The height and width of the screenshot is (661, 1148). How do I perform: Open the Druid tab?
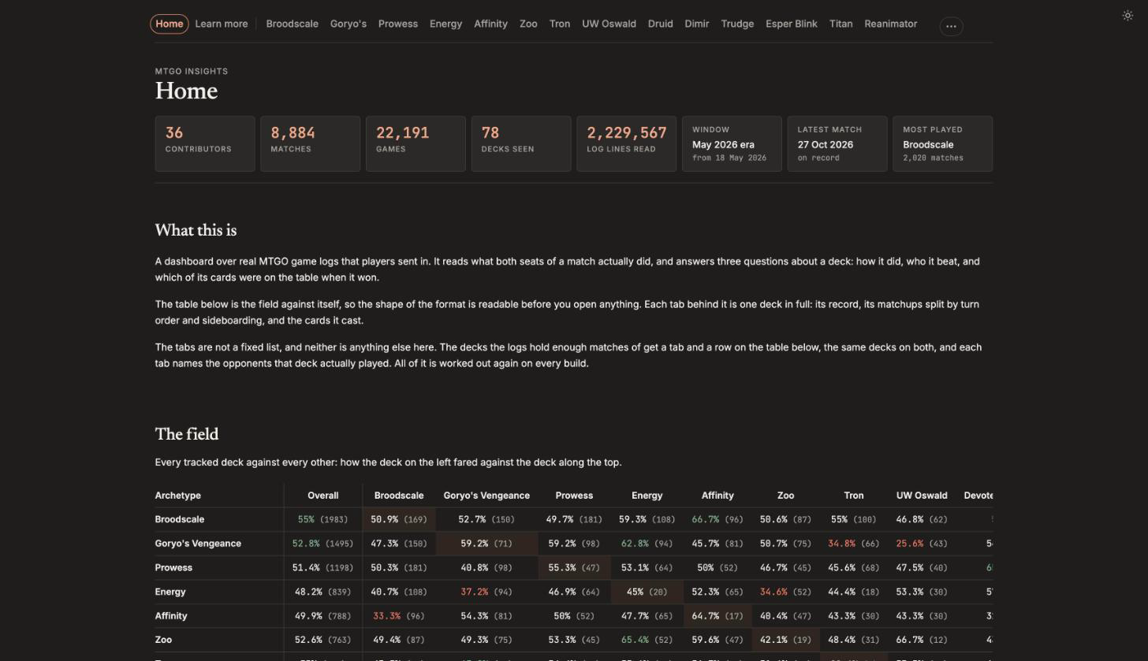pos(661,24)
